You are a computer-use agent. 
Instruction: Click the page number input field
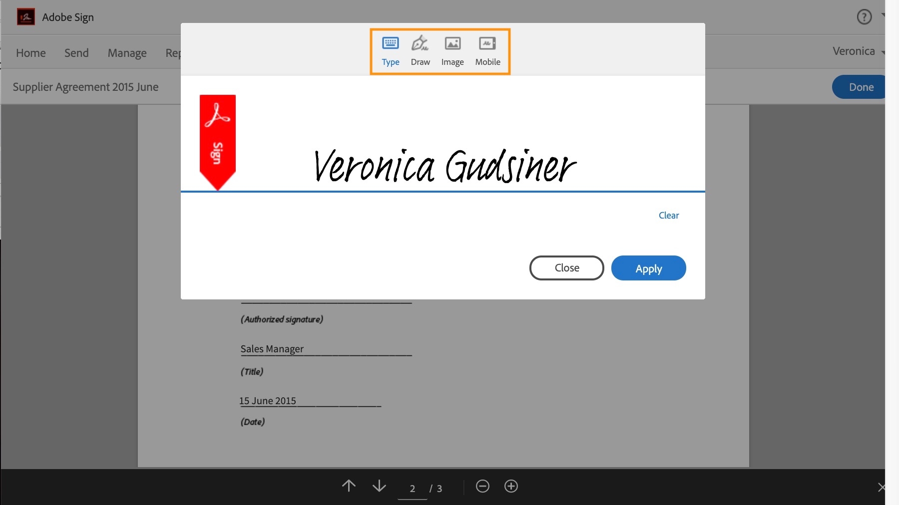click(412, 489)
